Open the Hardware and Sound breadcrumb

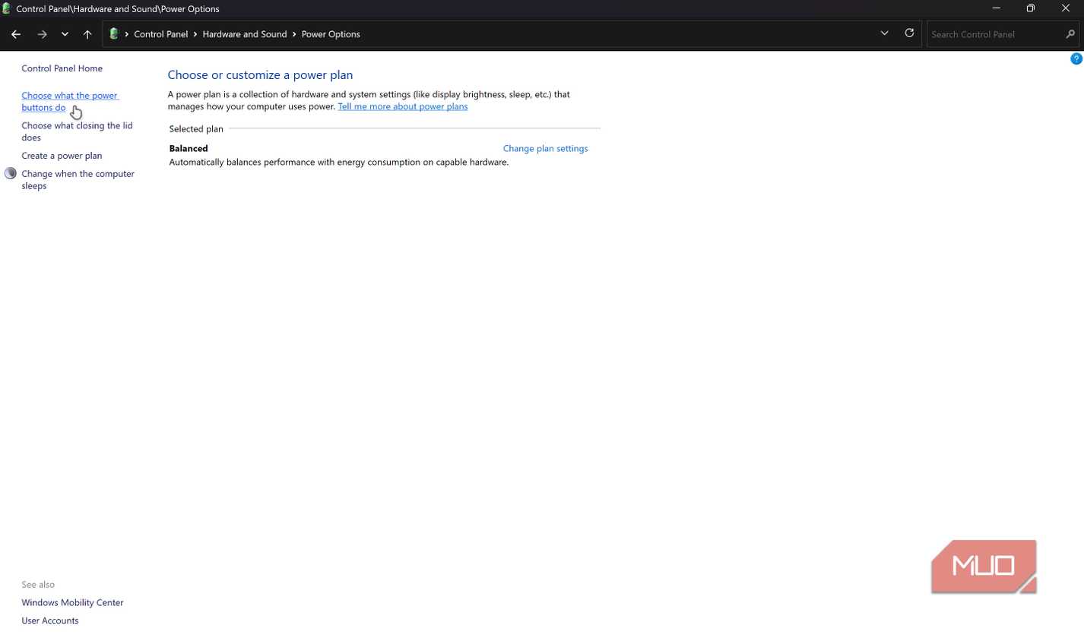click(245, 34)
